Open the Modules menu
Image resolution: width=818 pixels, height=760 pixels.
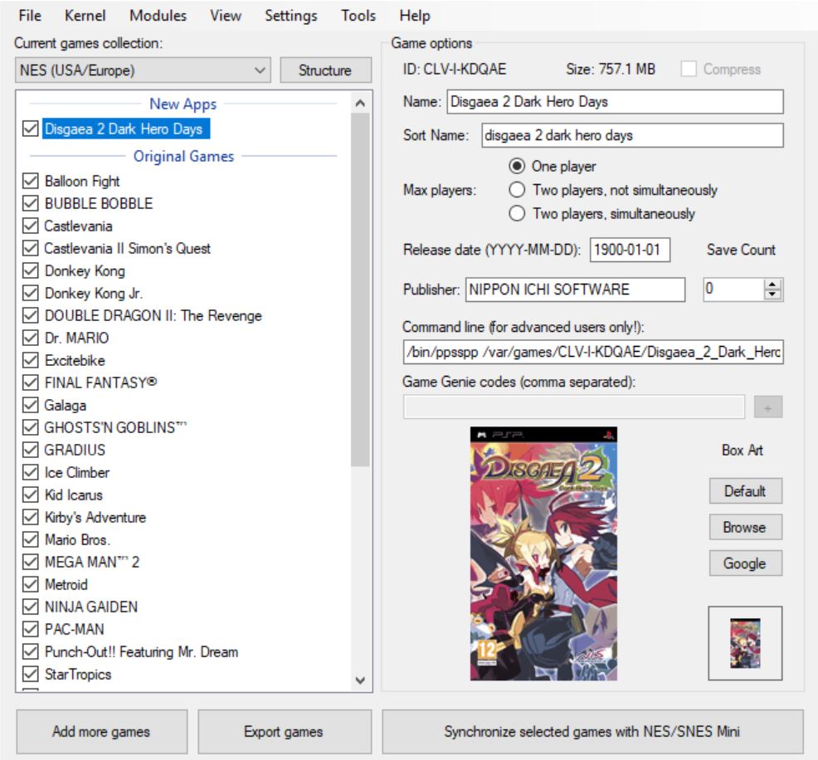pos(158,16)
